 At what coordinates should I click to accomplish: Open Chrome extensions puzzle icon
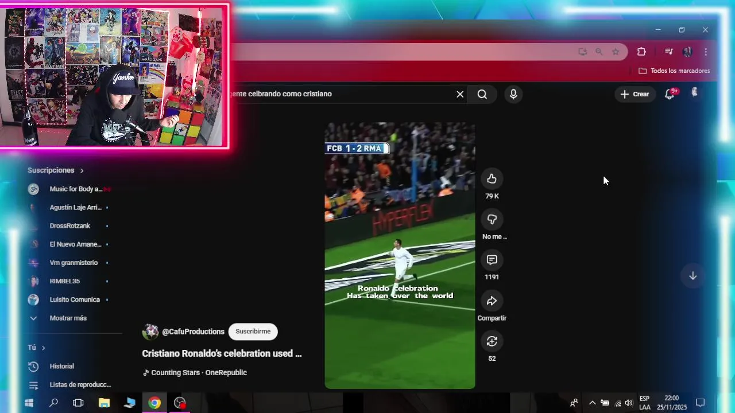point(641,52)
